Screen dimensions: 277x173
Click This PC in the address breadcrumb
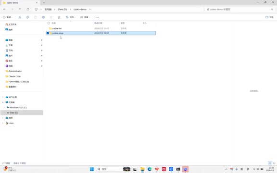click(x=48, y=9)
